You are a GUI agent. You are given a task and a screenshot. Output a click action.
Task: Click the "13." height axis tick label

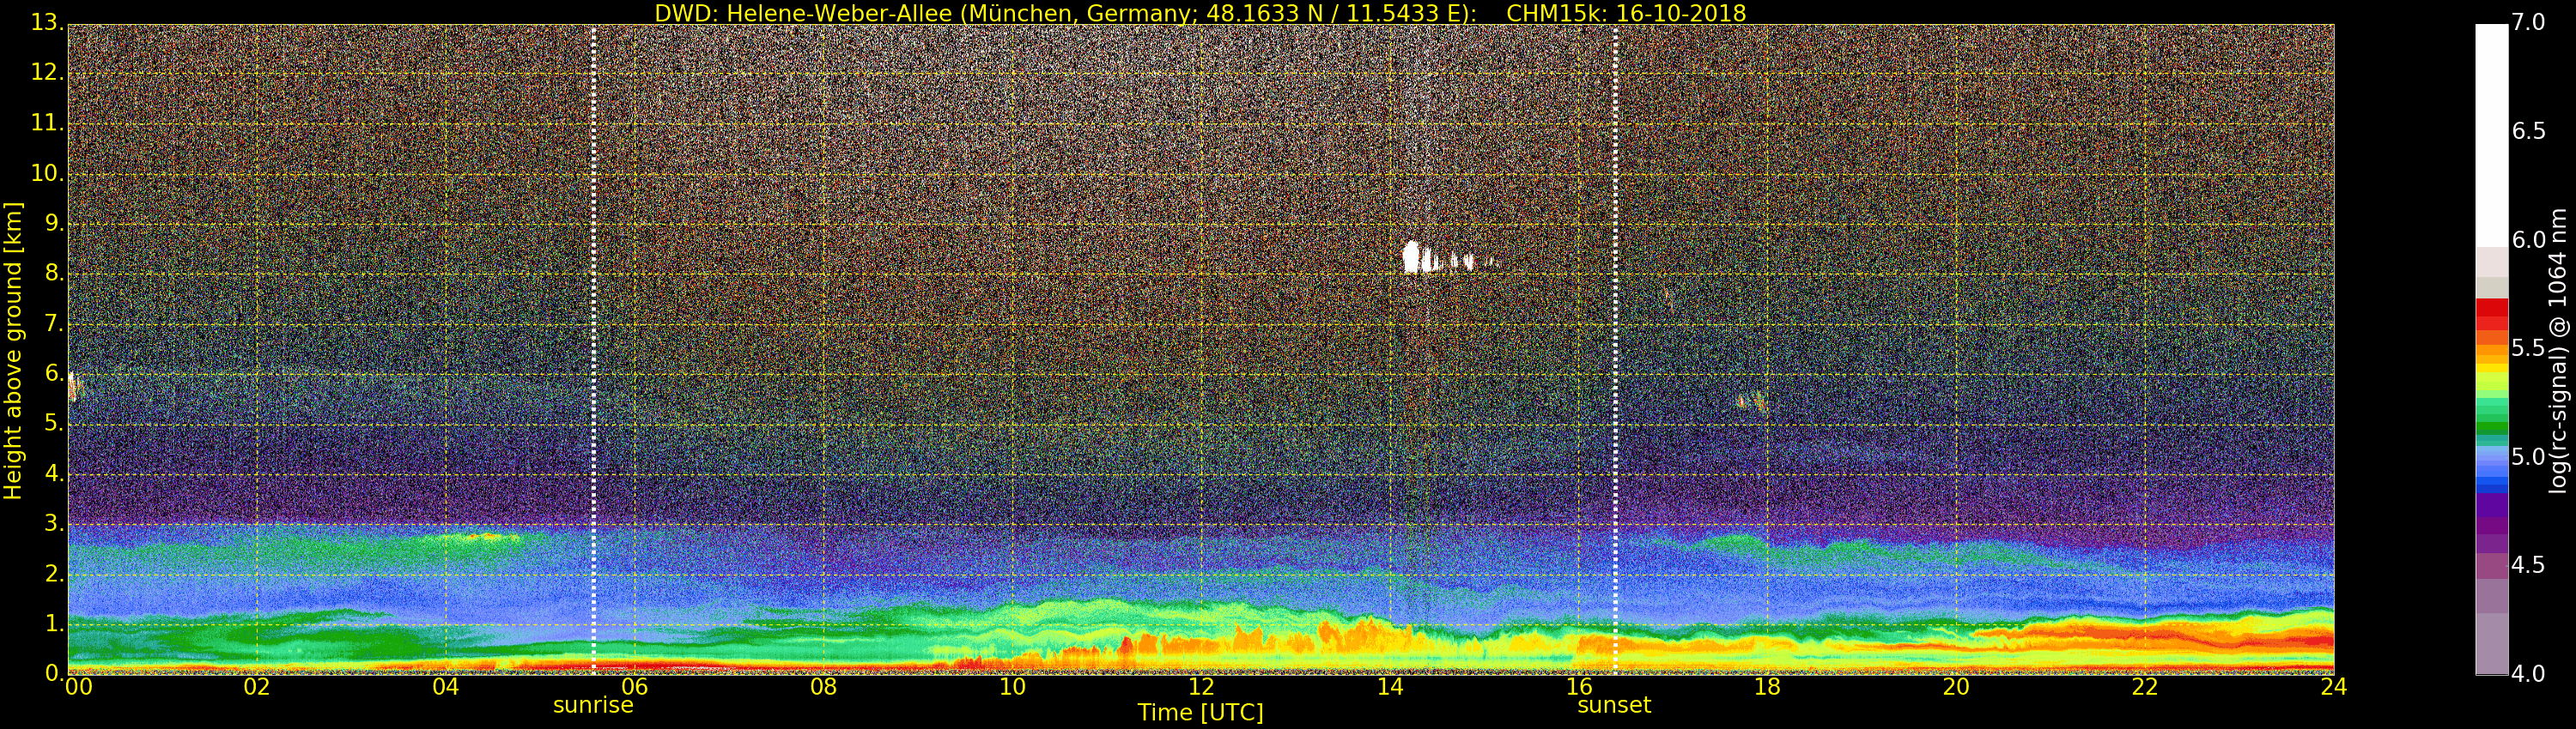click(47, 23)
